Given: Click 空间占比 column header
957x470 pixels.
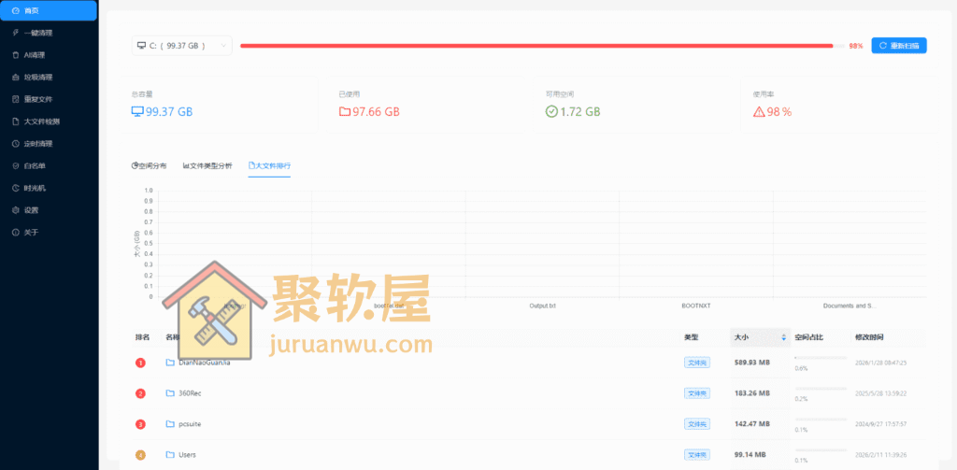Looking at the screenshot, I should [x=808, y=337].
